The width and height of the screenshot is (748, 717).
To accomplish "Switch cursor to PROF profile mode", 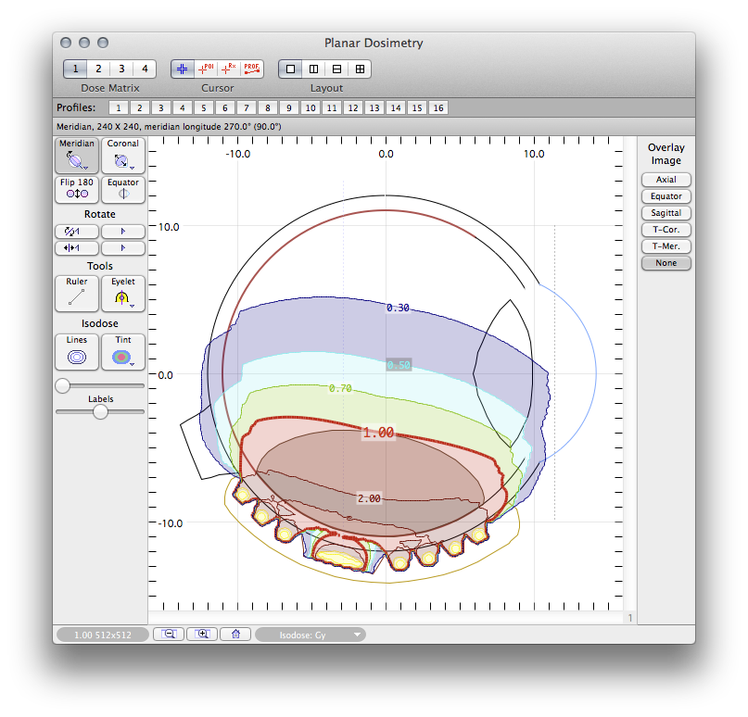I will [251, 68].
